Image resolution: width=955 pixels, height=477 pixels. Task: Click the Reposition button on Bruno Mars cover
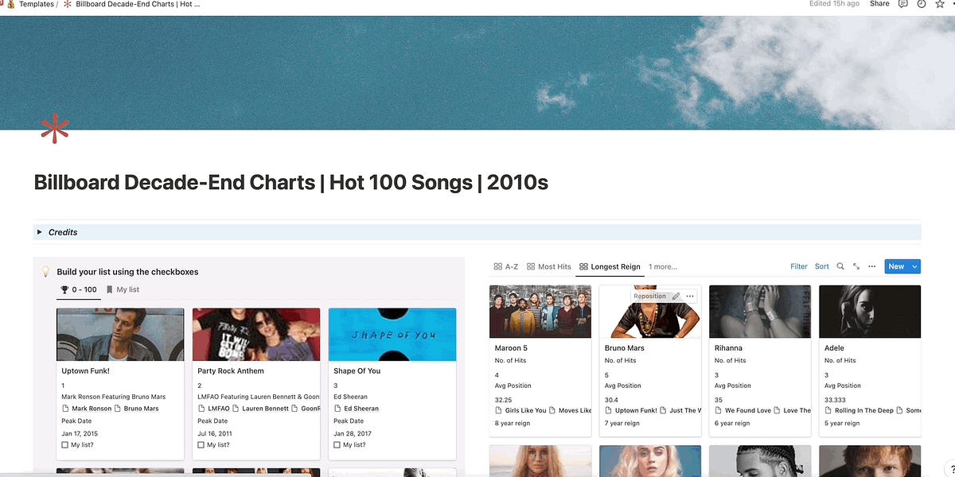coord(650,295)
